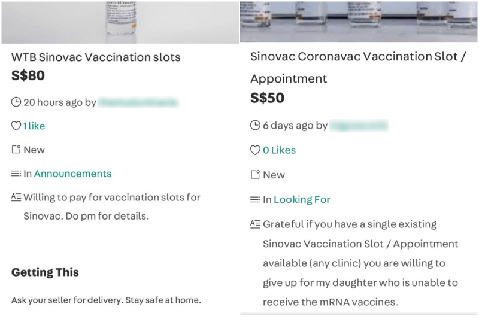Screen dimensions: 479x319
Task: Open the Looking For category link
Action: (x=302, y=199)
